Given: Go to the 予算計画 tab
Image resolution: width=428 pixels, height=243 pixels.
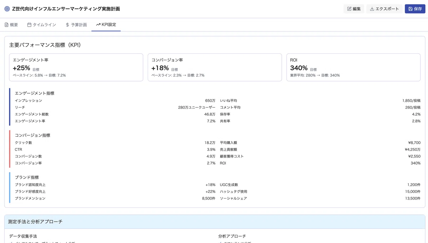Looking at the screenshot, I should click(76, 25).
